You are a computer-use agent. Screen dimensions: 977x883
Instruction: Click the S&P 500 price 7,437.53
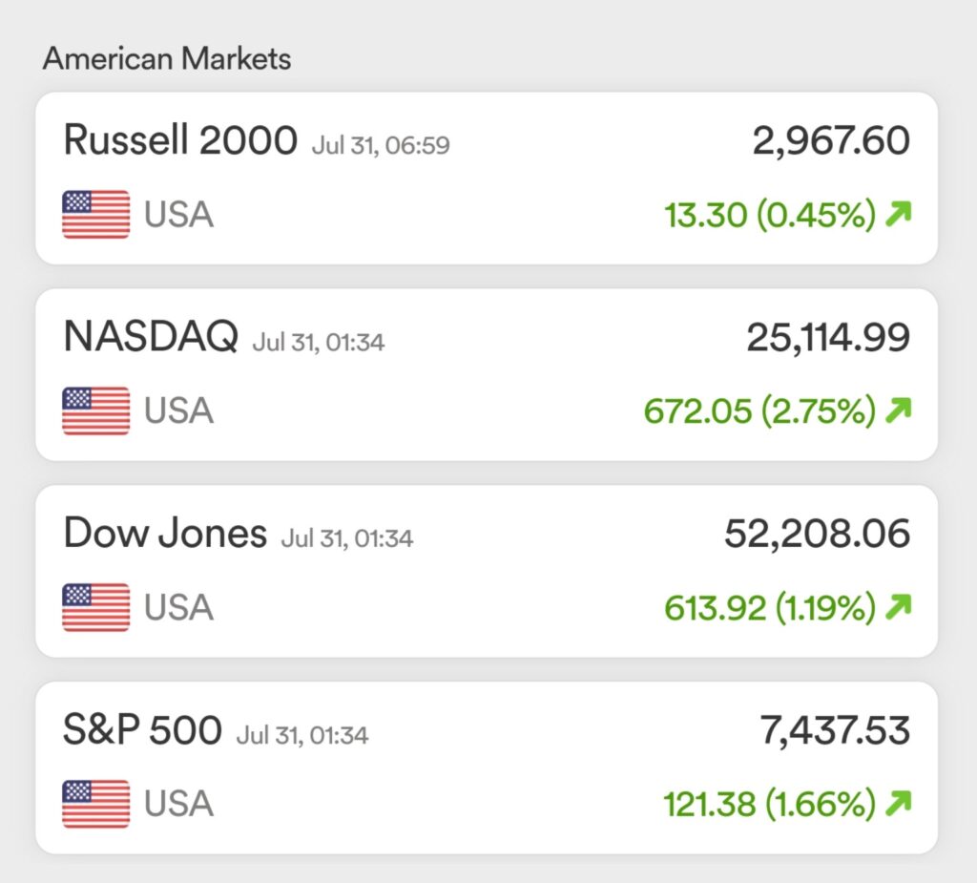[x=835, y=730]
